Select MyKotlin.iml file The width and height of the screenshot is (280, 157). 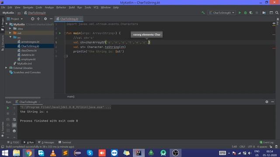[24, 64]
